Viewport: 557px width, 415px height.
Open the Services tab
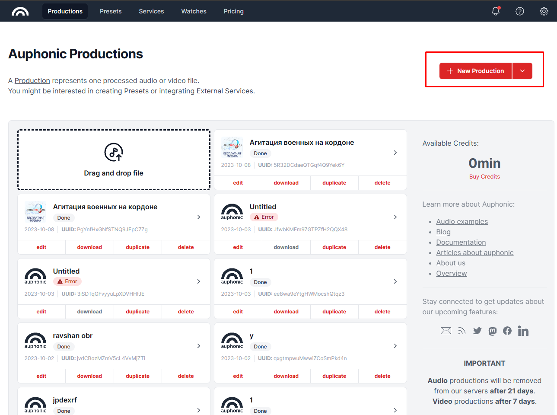point(151,11)
